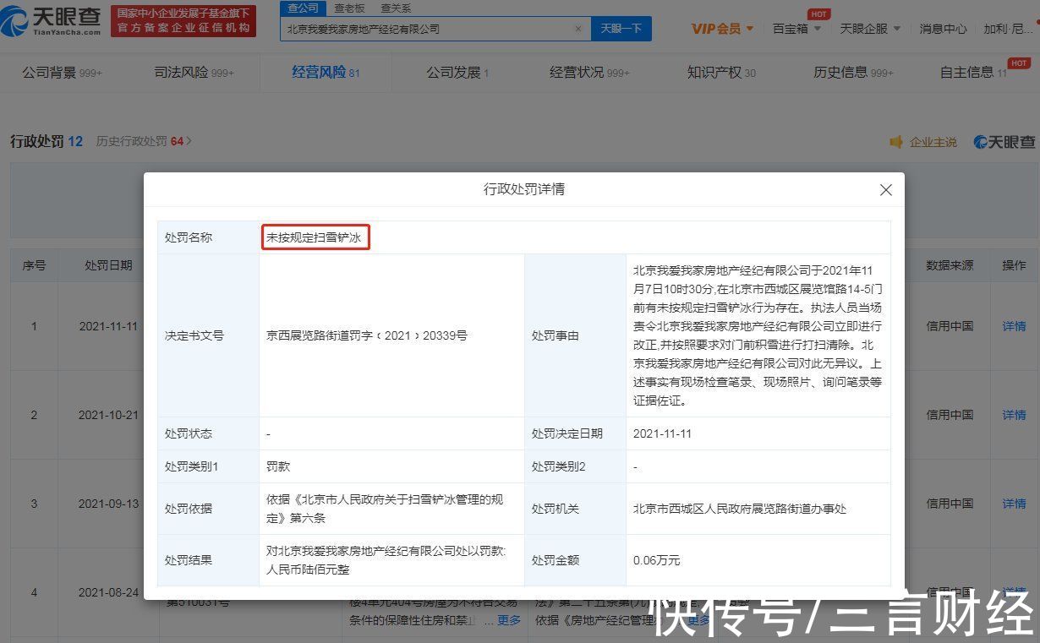This screenshot has height=643, width=1040.
Task: Click the 2021-09-13 date cell
Action: pos(108,504)
